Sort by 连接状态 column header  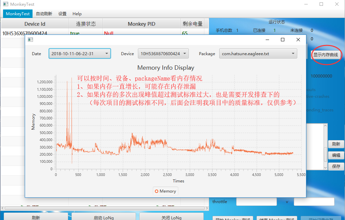[86, 24]
